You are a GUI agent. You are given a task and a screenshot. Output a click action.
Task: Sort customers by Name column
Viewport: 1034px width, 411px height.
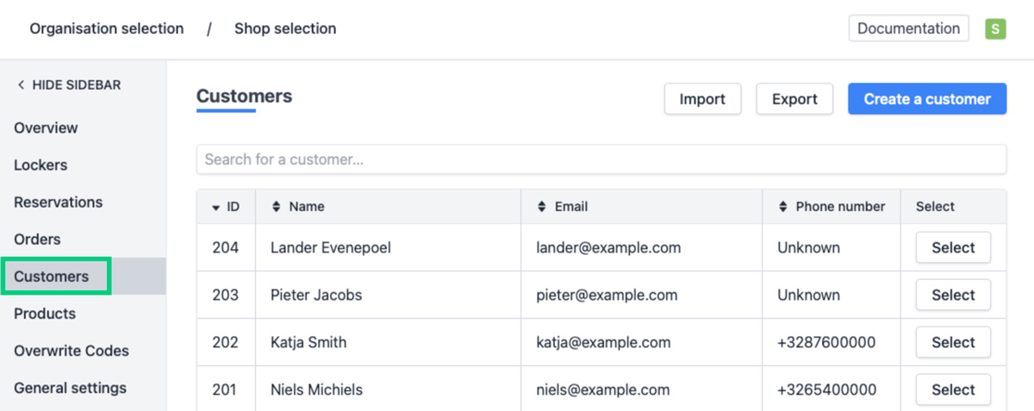click(277, 207)
